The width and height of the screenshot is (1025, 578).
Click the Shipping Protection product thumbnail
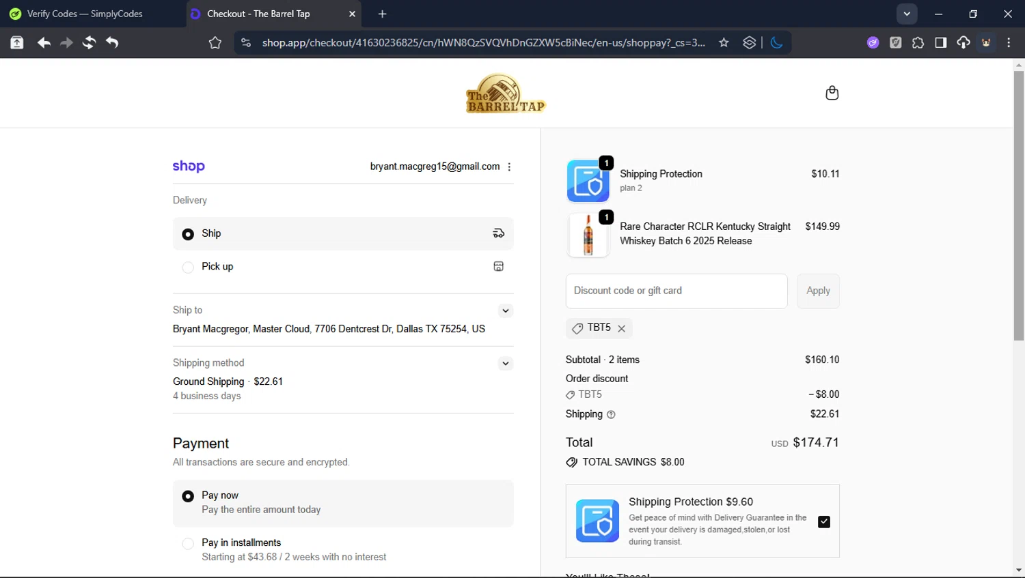pyautogui.click(x=588, y=181)
